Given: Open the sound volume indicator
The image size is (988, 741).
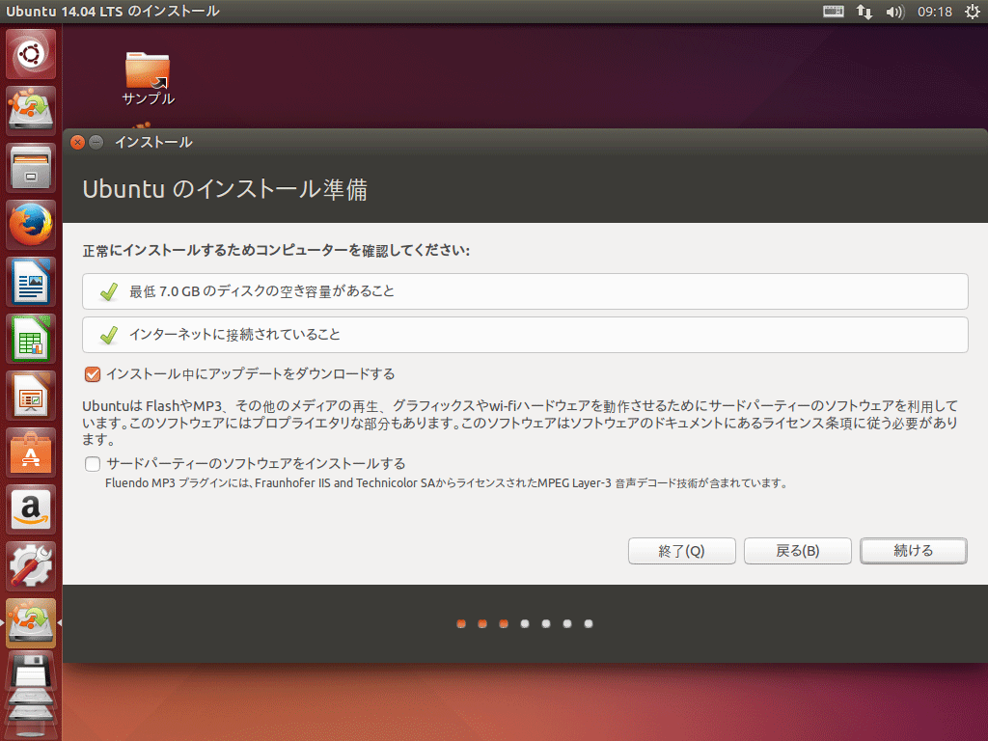Looking at the screenshot, I should (x=894, y=12).
